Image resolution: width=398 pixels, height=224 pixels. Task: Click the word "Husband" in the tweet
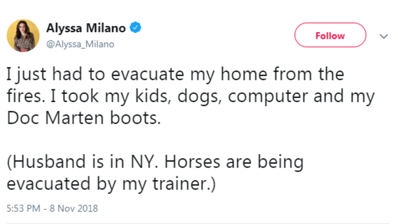pyautogui.click(x=50, y=162)
